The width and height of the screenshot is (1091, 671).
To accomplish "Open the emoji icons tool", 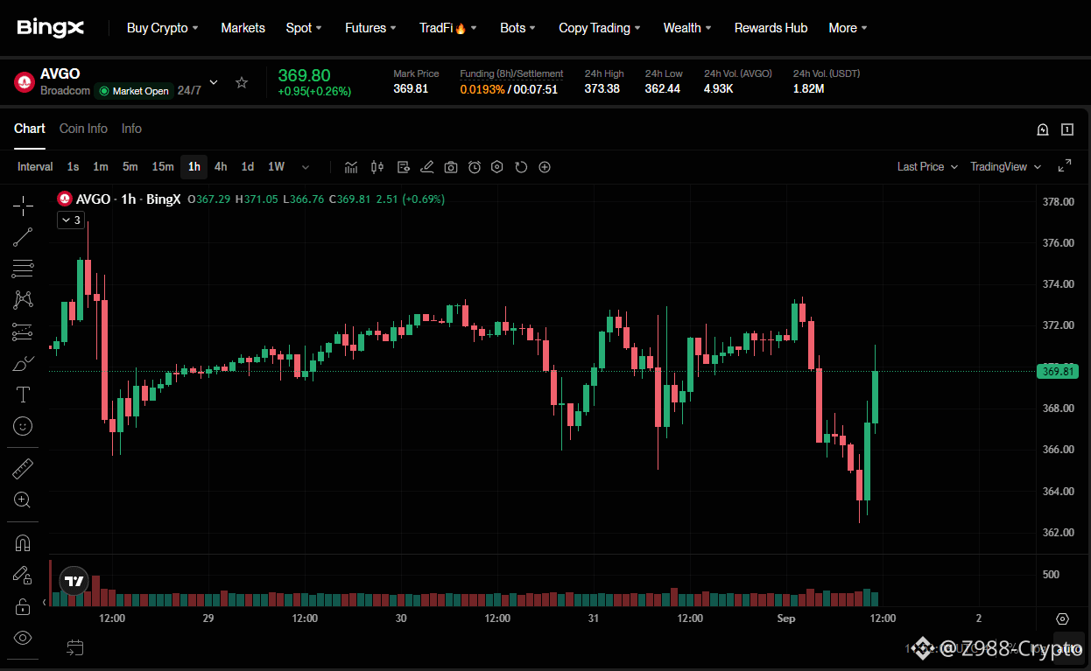I will [x=24, y=426].
